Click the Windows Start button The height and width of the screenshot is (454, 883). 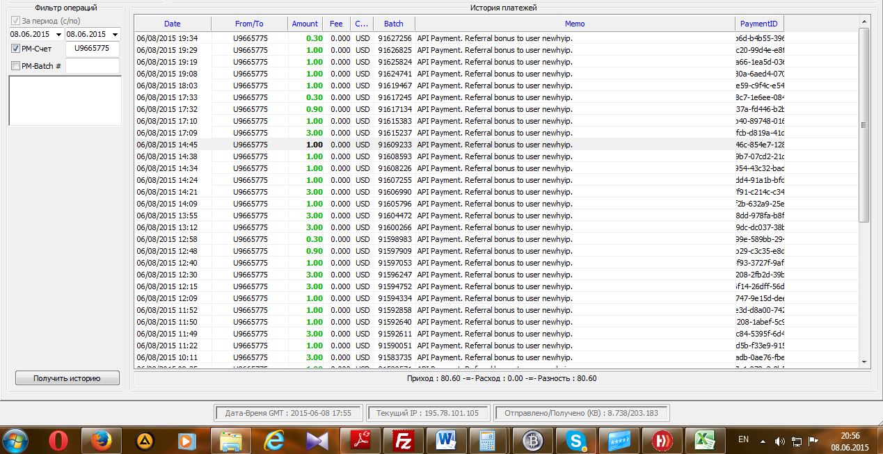point(16,441)
